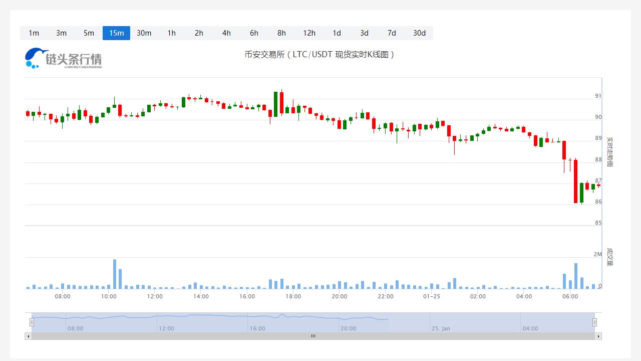The height and width of the screenshot is (361, 641).
Task: Select the 1m timeframe tab
Action: pyautogui.click(x=34, y=33)
